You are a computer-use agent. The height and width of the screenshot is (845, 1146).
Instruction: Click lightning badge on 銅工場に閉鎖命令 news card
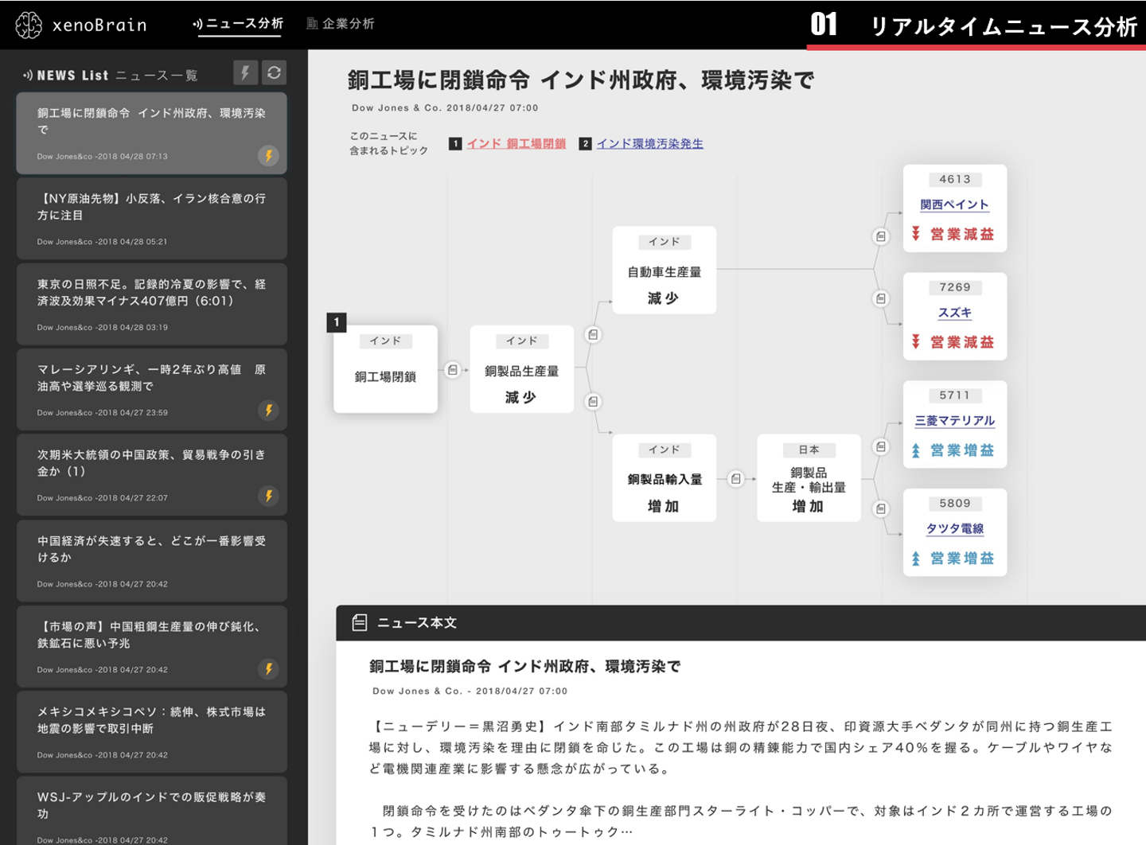pos(268,156)
